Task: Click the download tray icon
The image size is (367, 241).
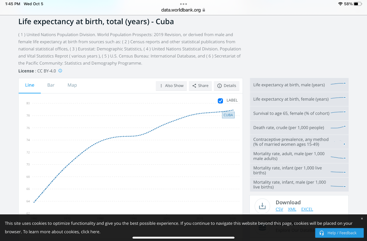Action: coord(262,206)
